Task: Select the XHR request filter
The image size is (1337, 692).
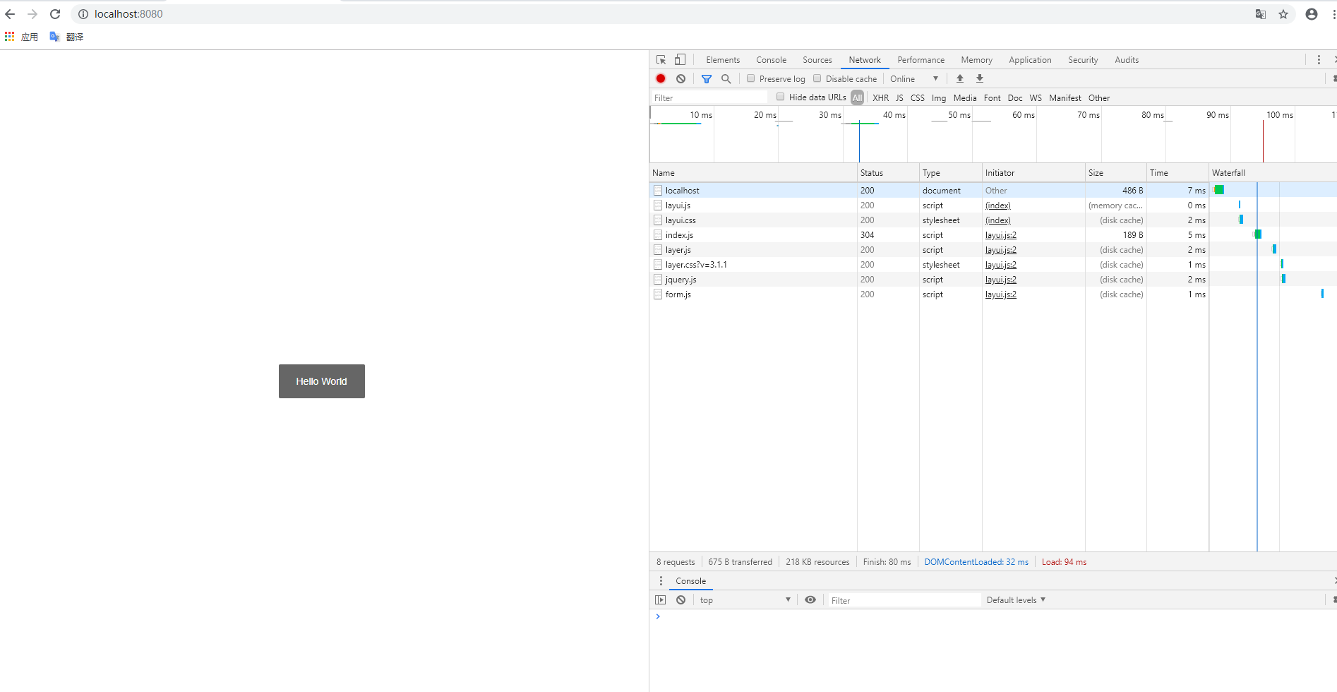Action: 880,97
